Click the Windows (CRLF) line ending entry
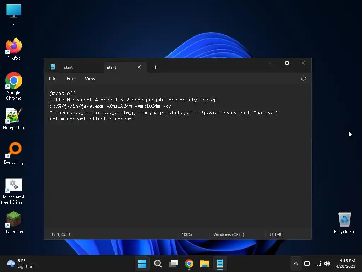 pyautogui.click(x=228, y=234)
